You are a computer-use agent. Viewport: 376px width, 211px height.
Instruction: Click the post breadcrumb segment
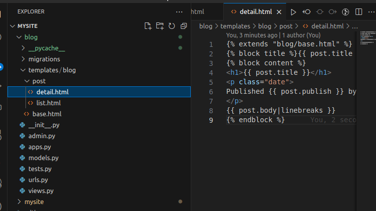[x=286, y=26]
